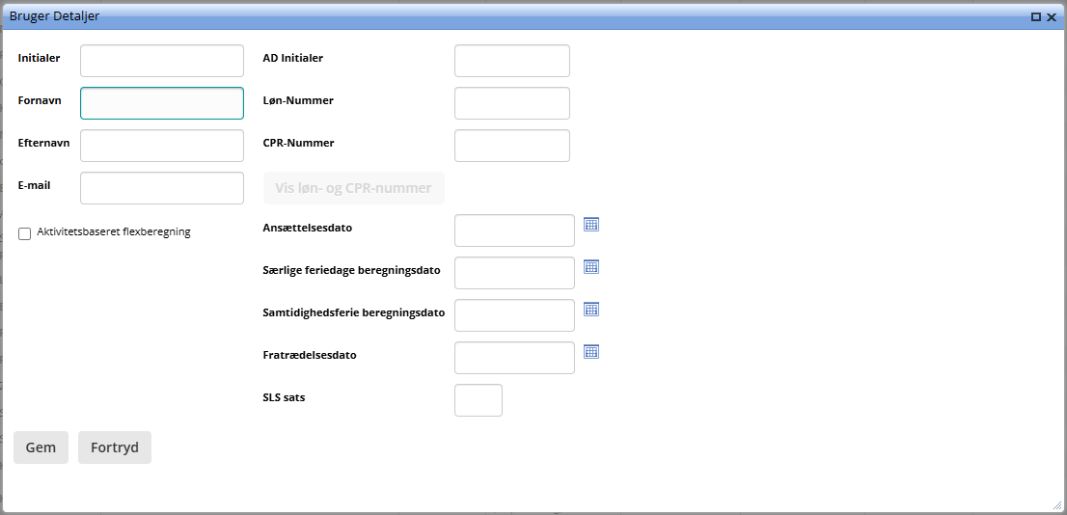Close the Bruger Detaljer dialog
The image size is (1067, 515).
1052,16
